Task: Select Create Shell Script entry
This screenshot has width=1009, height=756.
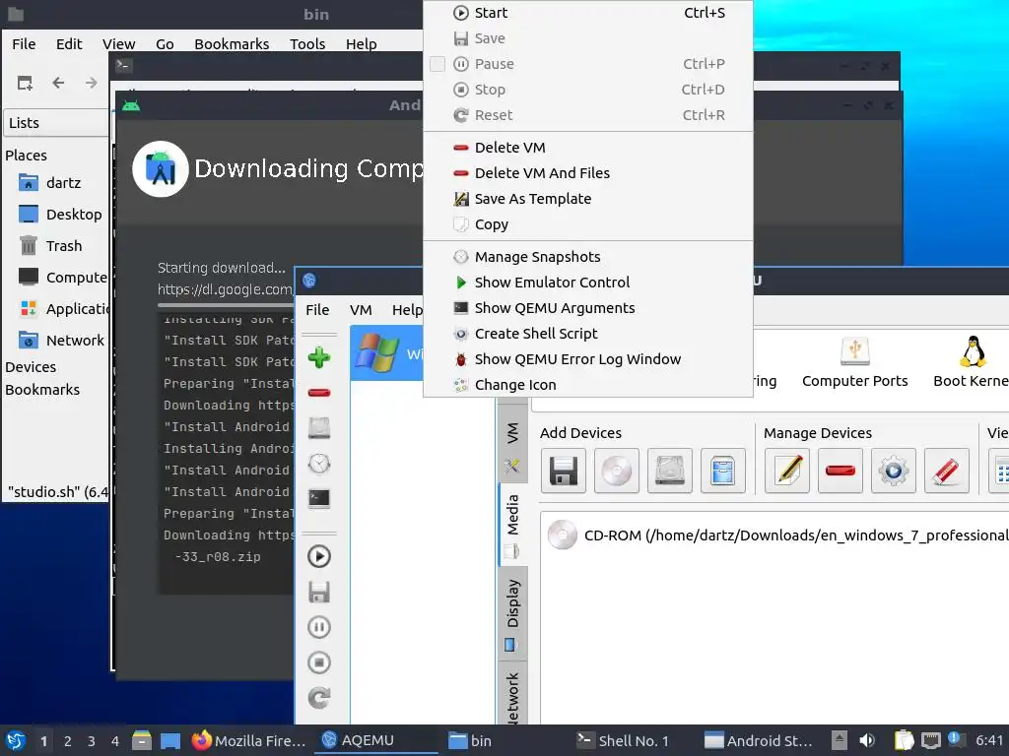Action: click(588, 335)
